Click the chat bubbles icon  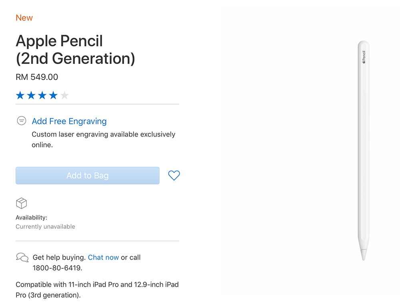[x=22, y=258]
